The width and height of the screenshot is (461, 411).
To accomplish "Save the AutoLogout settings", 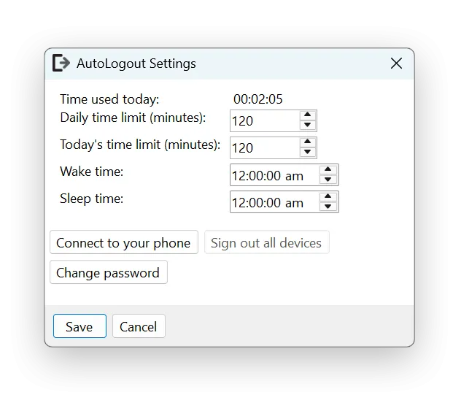I will 80,326.
